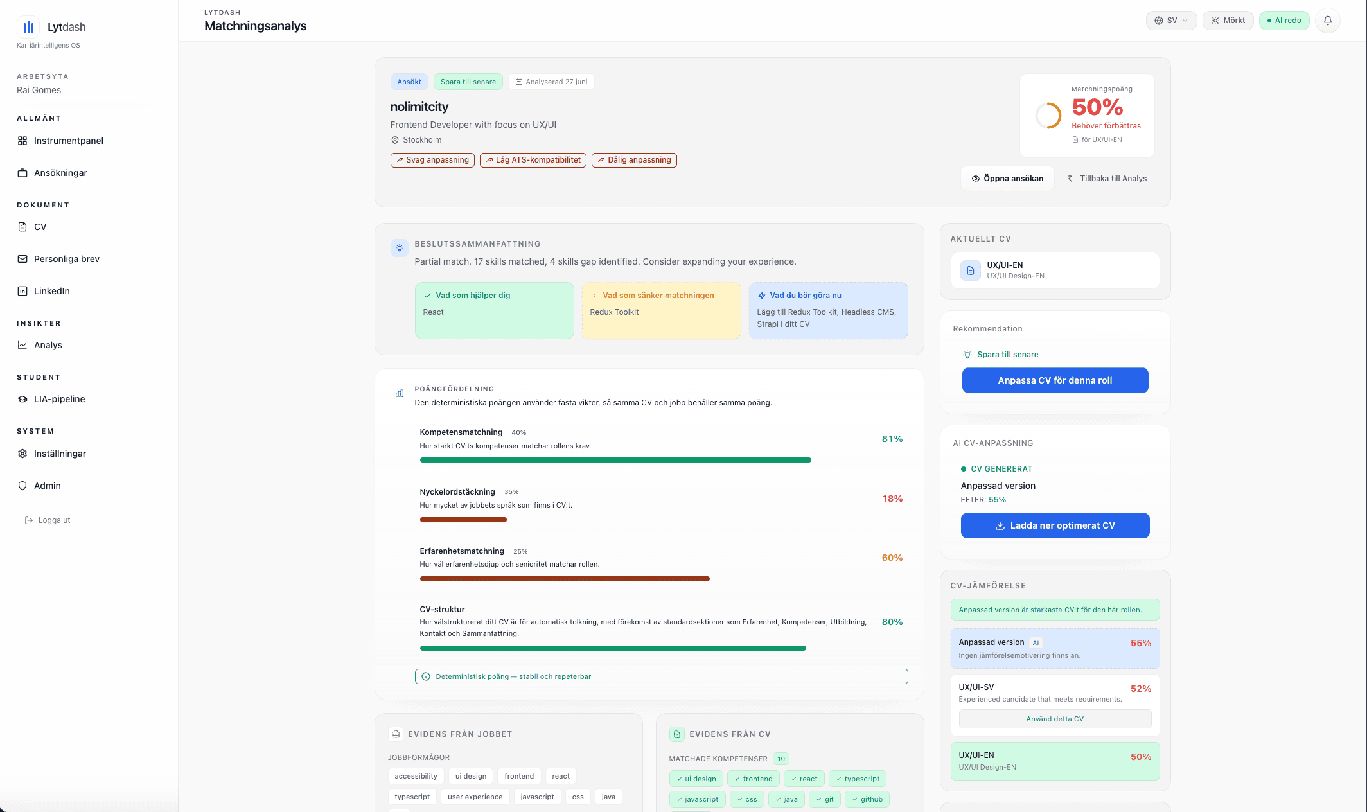Image resolution: width=1367 pixels, height=812 pixels.
Task: Click the calendar icon by Analyserad 27 juni
Action: tap(519, 82)
